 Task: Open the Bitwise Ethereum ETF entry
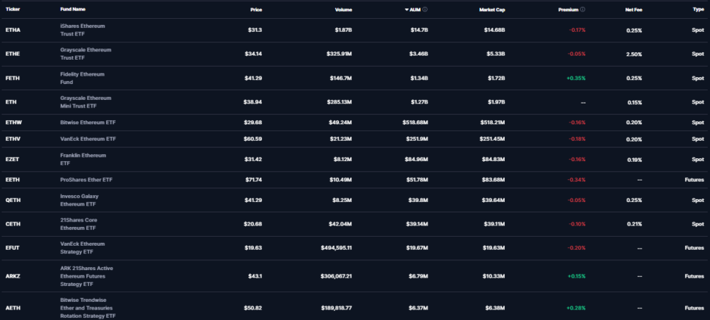[x=88, y=123]
